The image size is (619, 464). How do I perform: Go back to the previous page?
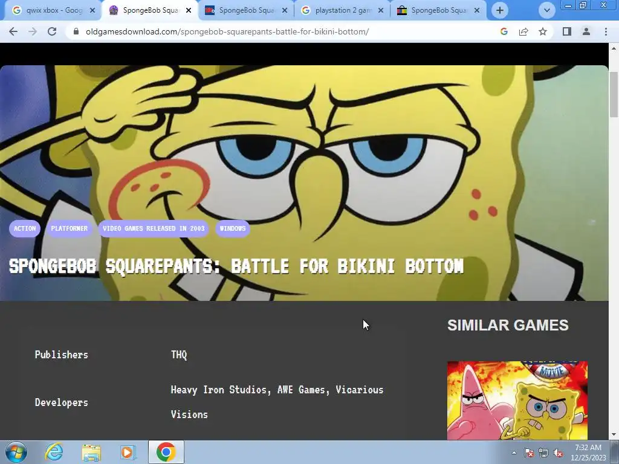[13, 31]
